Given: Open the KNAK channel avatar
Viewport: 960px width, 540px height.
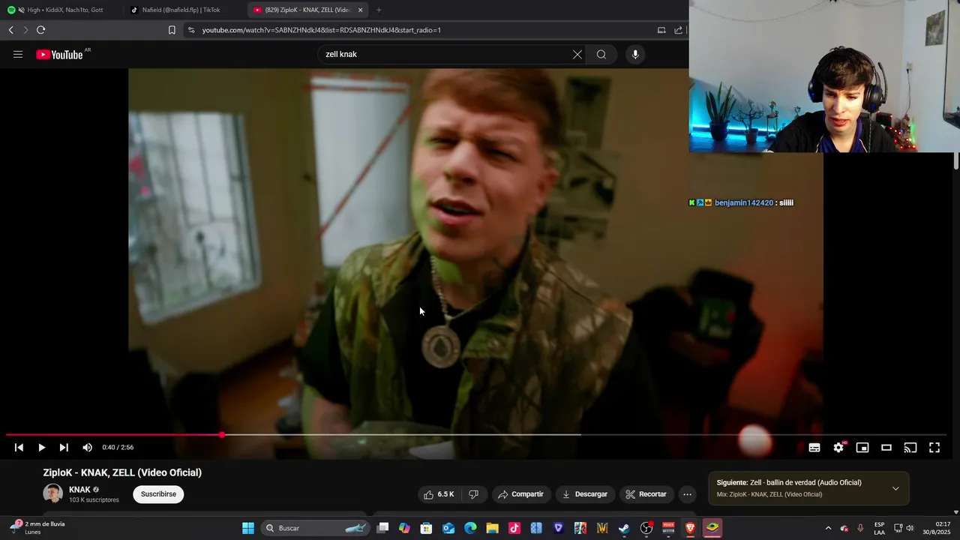Looking at the screenshot, I should [x=52, y=493].
